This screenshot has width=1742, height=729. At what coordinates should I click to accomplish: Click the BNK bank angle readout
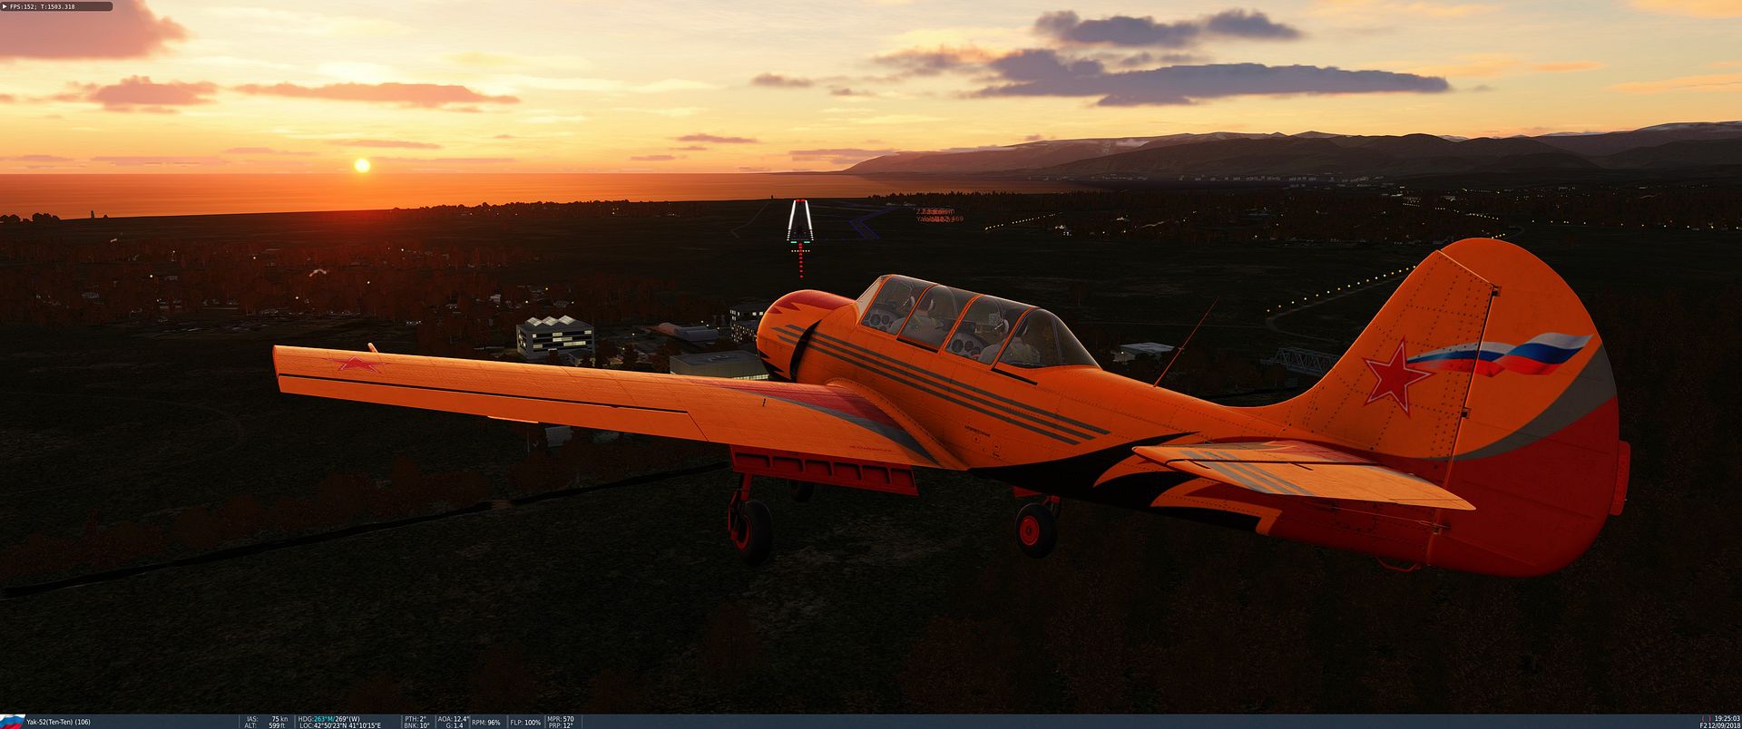click(x=417, y=725)
